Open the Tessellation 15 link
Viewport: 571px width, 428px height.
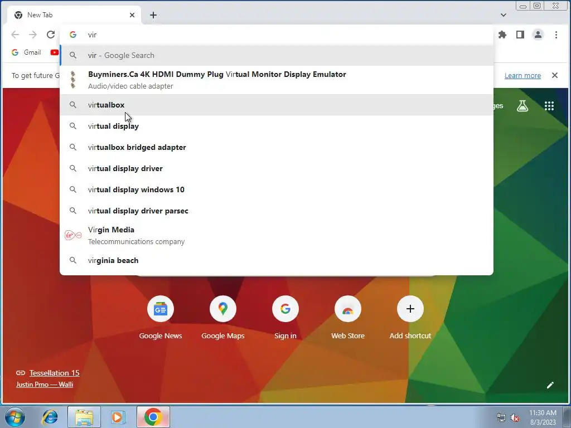point(54,373)
